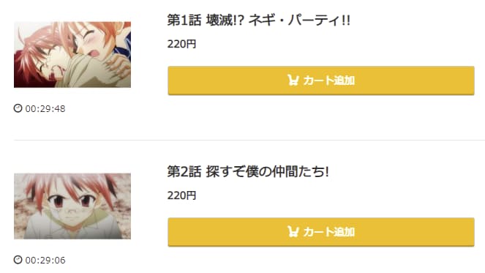The image size is (485, 273).
Task: Open the episode 1 thumbnail image
Action: 72,54
